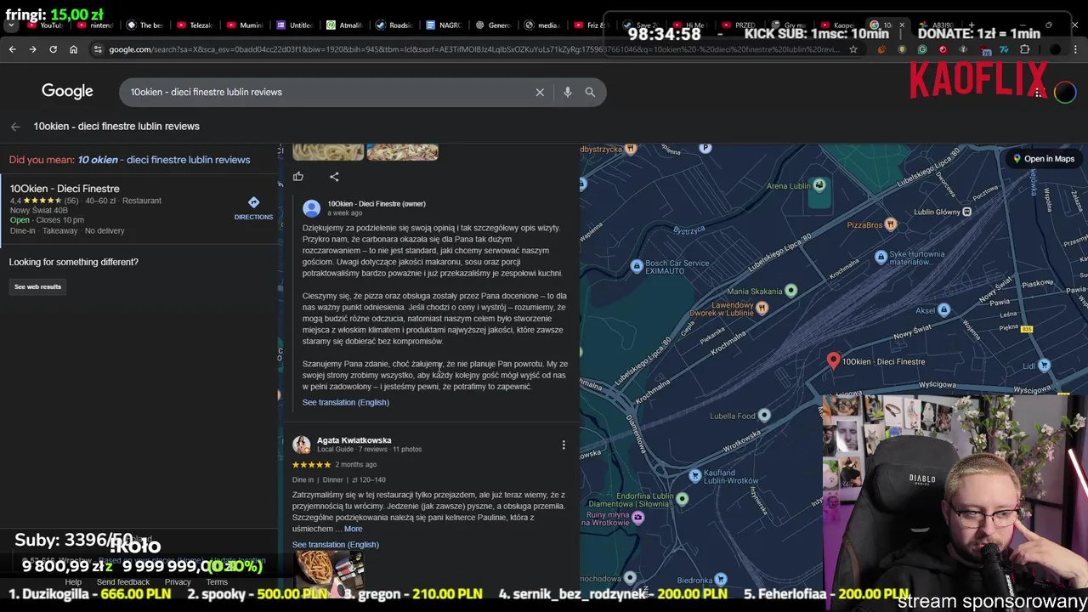The height and width of the screenshot is (612, 1088).
Task: Switch to the NAGRC browser tab
Action: tap(443, 25)
